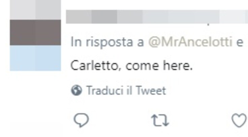Open the tweet author's profile picture
248x137 pixels.
point(35,35)
